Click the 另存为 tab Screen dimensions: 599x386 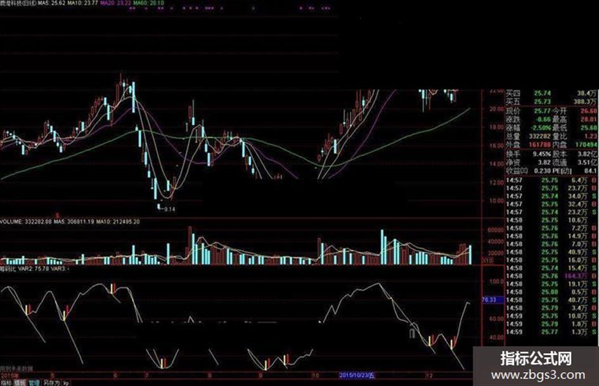point(51,383)
